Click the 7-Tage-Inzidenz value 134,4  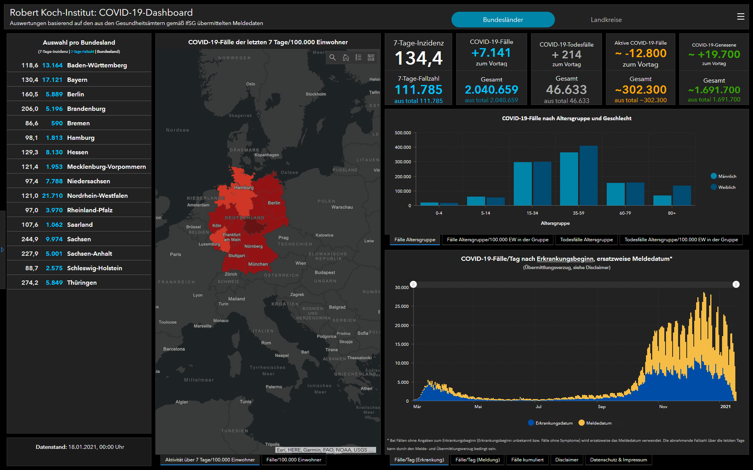point(418,58)
